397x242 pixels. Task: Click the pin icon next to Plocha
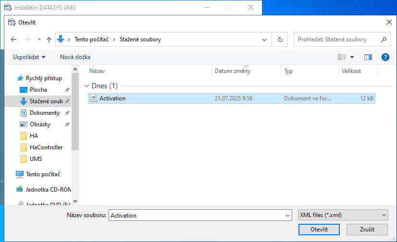point(67,90)
